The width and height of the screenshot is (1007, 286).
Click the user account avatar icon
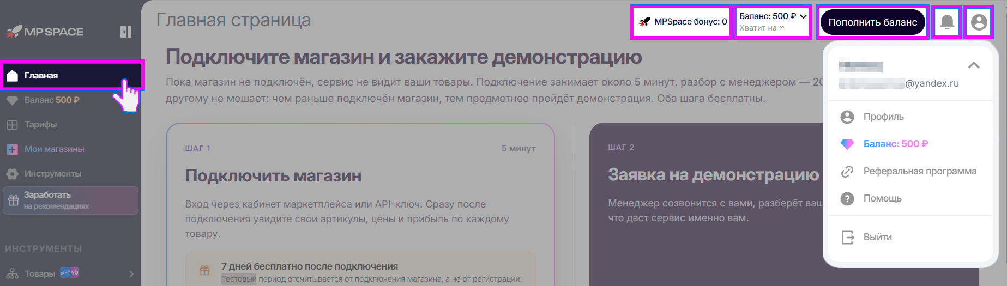coord(979,22)
